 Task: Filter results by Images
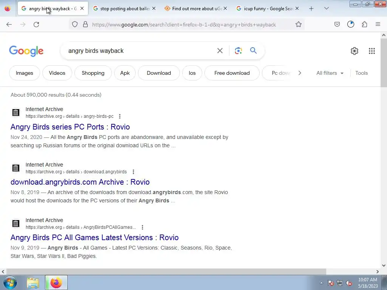coord(25,73)
